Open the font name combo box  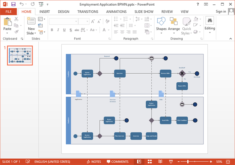(x=63, y=21)
